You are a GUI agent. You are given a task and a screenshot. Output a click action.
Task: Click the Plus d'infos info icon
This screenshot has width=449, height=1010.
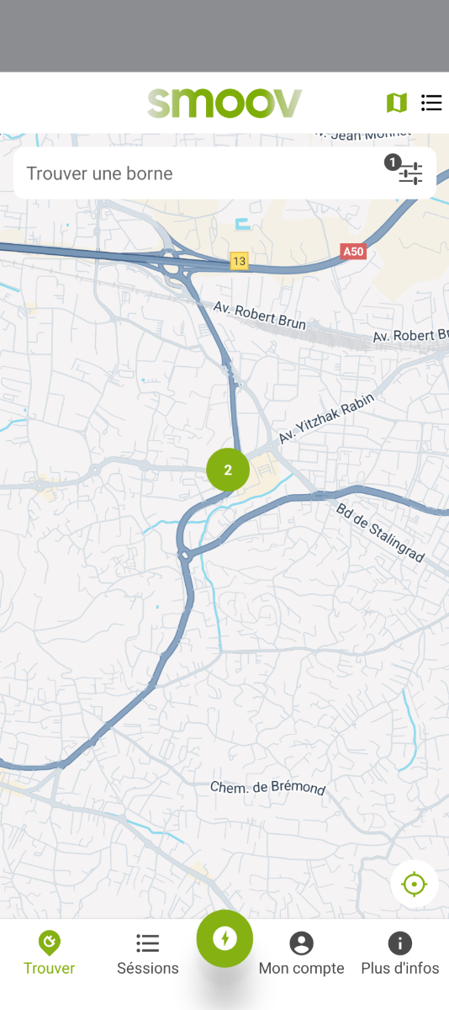(400, 943)
